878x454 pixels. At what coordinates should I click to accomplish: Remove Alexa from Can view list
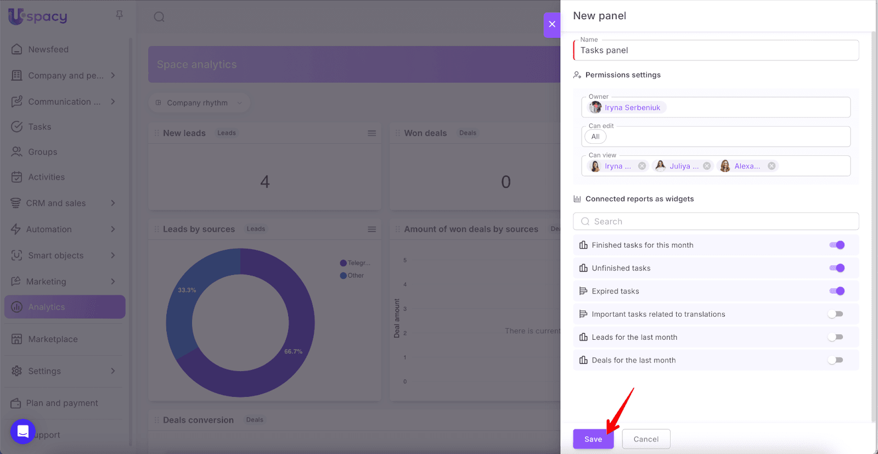point(772,166)
